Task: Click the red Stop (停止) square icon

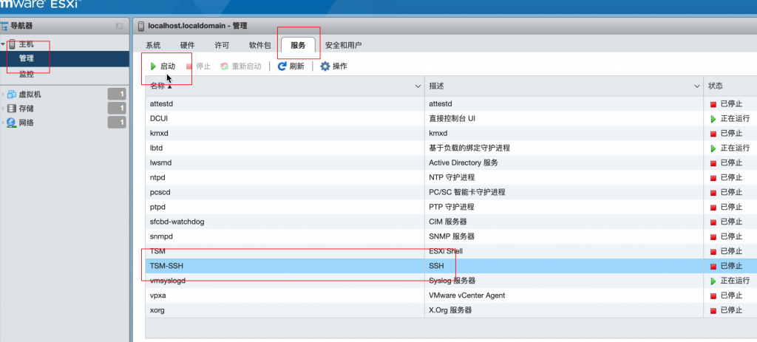Action: (189, 66)
